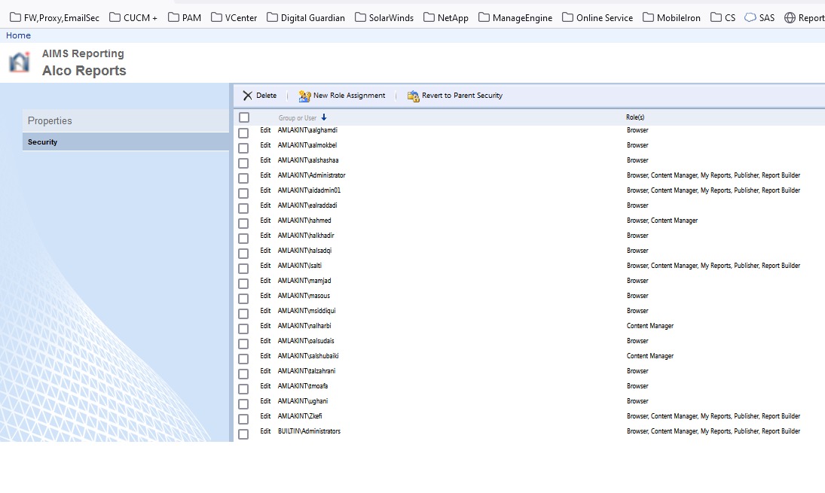
Task: Open the SolarWinds bookmark folder
Action: [x=383, y=17]
